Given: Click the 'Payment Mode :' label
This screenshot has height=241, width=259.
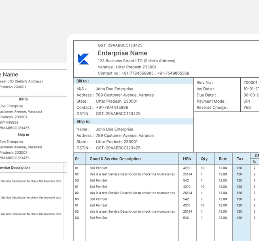Looking at the screenshot, I should coord(211,101).
